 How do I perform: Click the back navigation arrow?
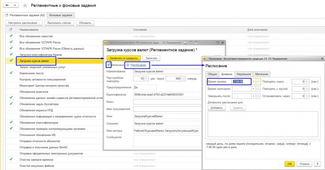[8, 6]
